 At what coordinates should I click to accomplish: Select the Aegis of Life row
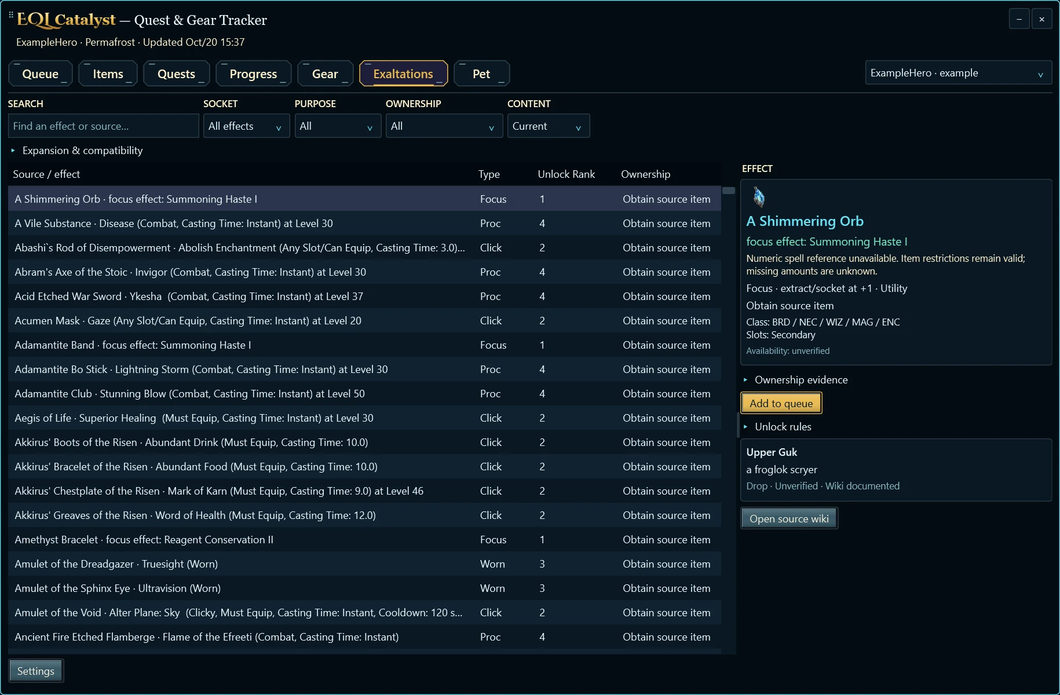tap(364, 418)
